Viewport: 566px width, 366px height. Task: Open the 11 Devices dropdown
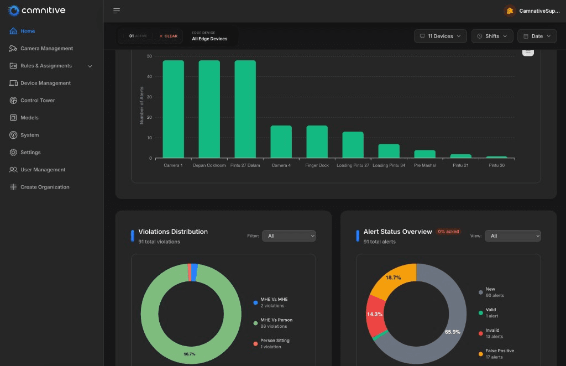point(441,36)
